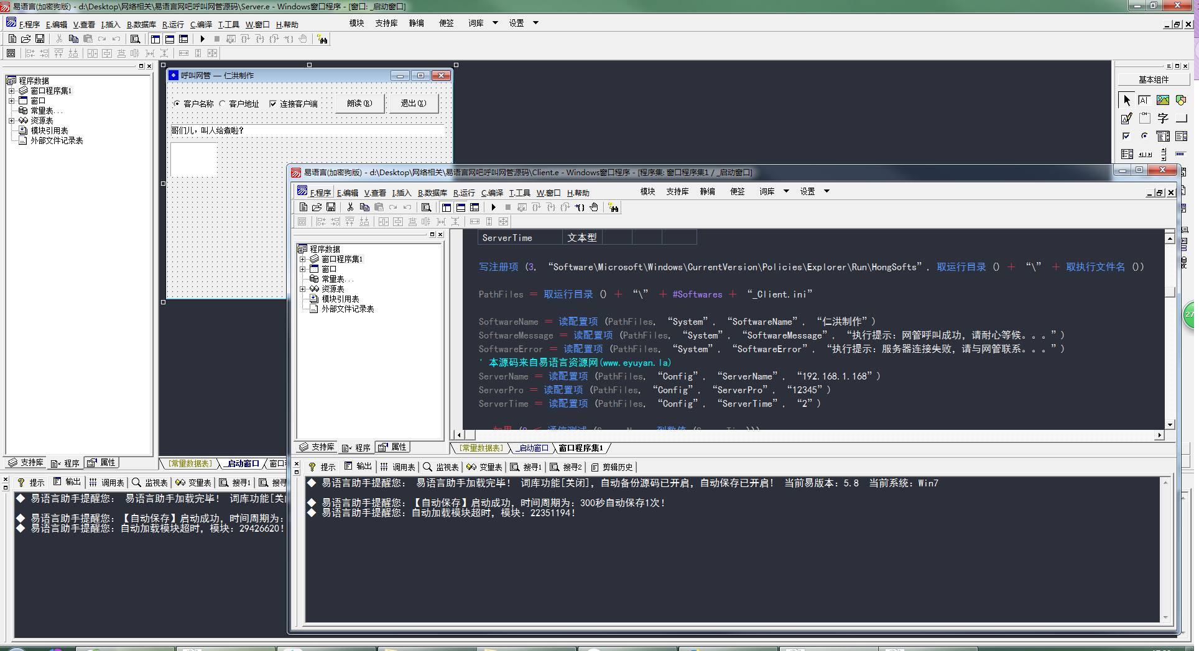Select the drawing board (pencil) component
The width and height of the screenshot is (1199, 651).
[1126, 118]
